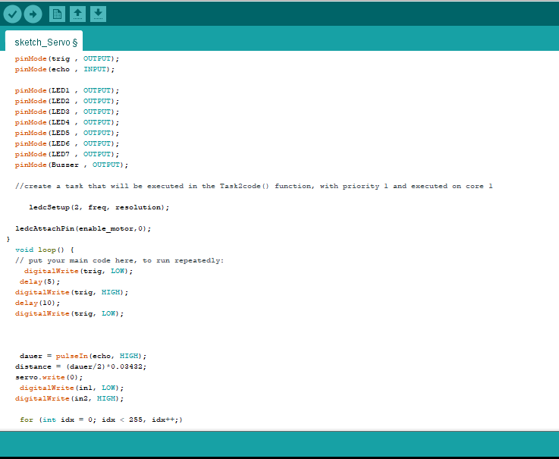
Task: Click the pinMode(LED7 , OUTPUT) line
Action: 67,154
